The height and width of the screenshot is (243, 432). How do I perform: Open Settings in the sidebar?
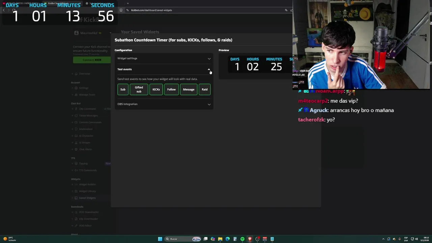[x=83, y=88]
